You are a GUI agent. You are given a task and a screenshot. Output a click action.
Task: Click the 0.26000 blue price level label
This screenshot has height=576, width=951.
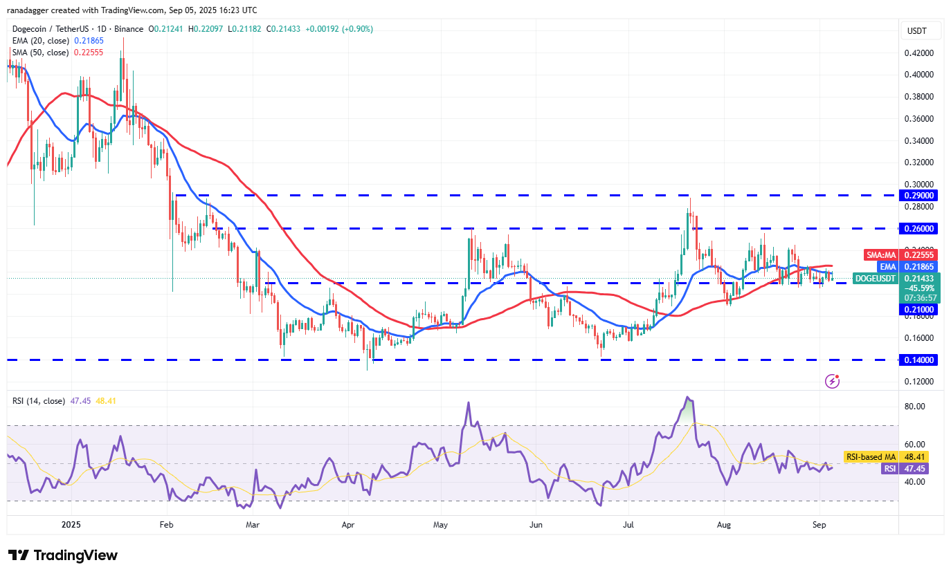918,228
